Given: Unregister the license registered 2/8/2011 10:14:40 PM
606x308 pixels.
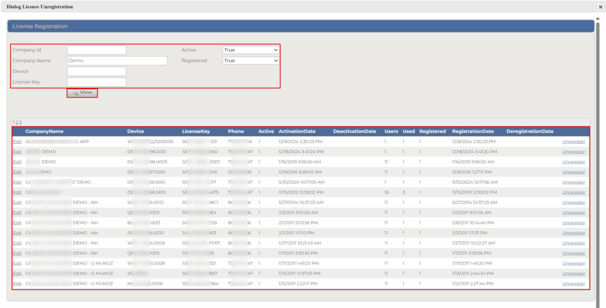Looking at the screenshot, I should click(x=573, y=223).
